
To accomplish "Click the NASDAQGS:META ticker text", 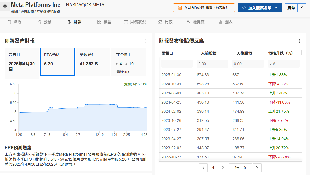I will [x=85, y=5].
